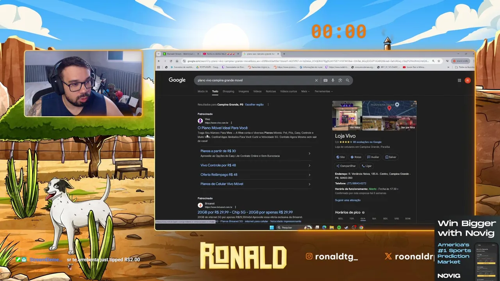Click the Loja Vivo phone number
The height and width of the screenshot is (281, 500).
pos(357,183)
